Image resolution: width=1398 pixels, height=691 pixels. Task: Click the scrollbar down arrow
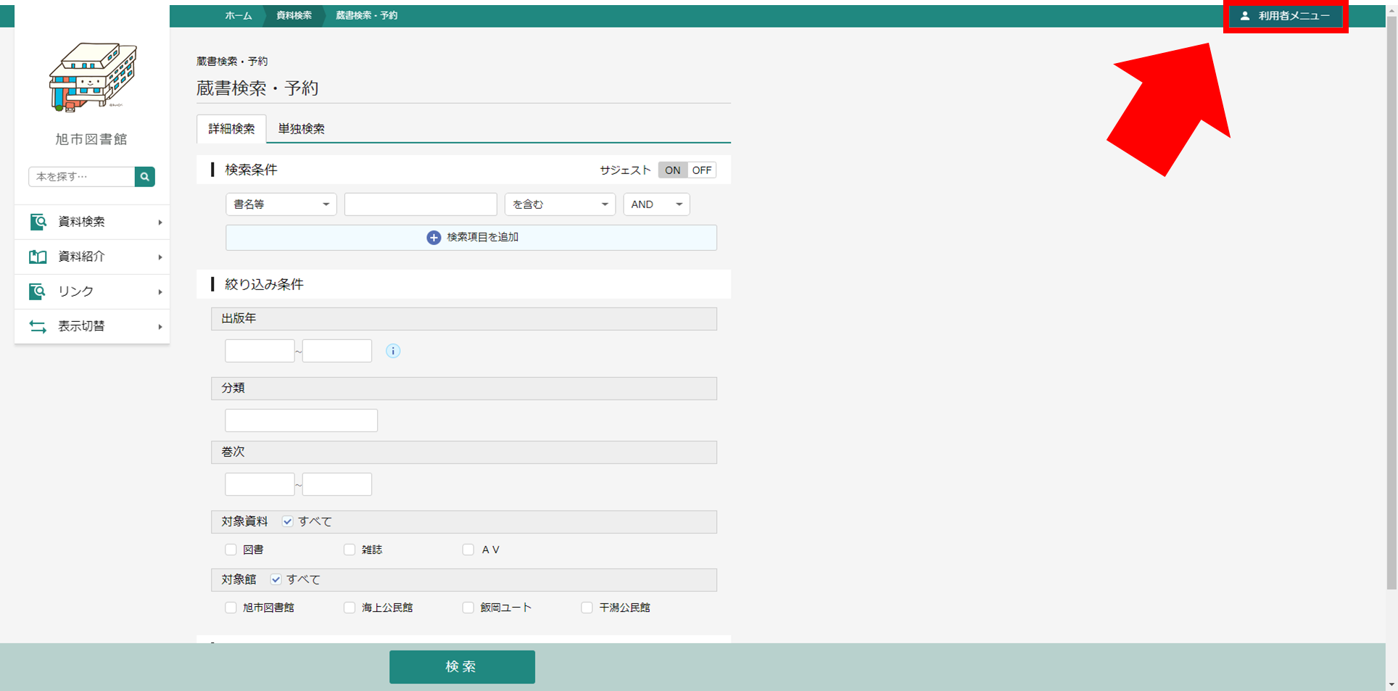pyautogui.click(x=1391, y=684)
